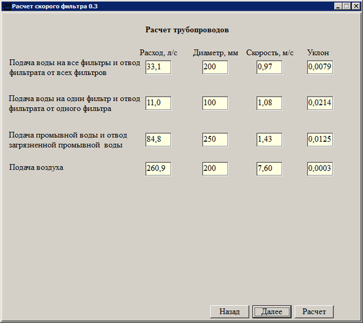Select the diameter field in Подача воздуха row

tap(215, 169)
